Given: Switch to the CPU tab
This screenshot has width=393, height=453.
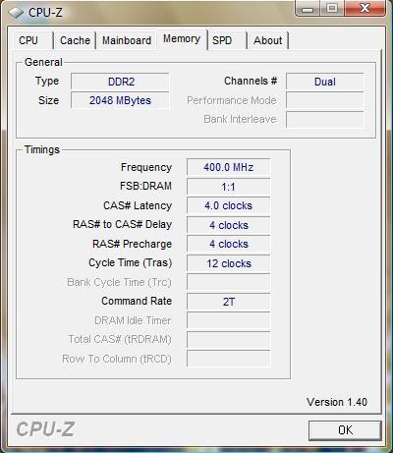Looking at the screenshot, I should point(32,40).
